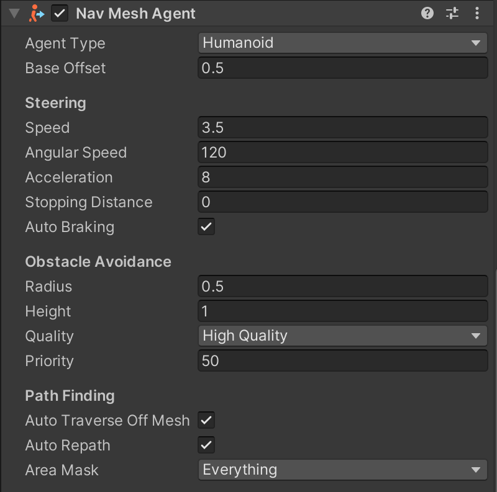The width and height of the screenshot is (497, 492).
Task: Click the Stopping Distance value field
Action: [x=343, y=202]
